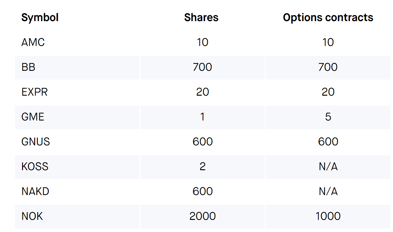Select the NAKD symbol cell
The width and height of the screenshot is (393, 232).
point(35,191)
